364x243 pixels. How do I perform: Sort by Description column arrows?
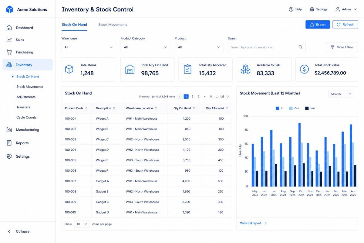click(x=114, y=108)
